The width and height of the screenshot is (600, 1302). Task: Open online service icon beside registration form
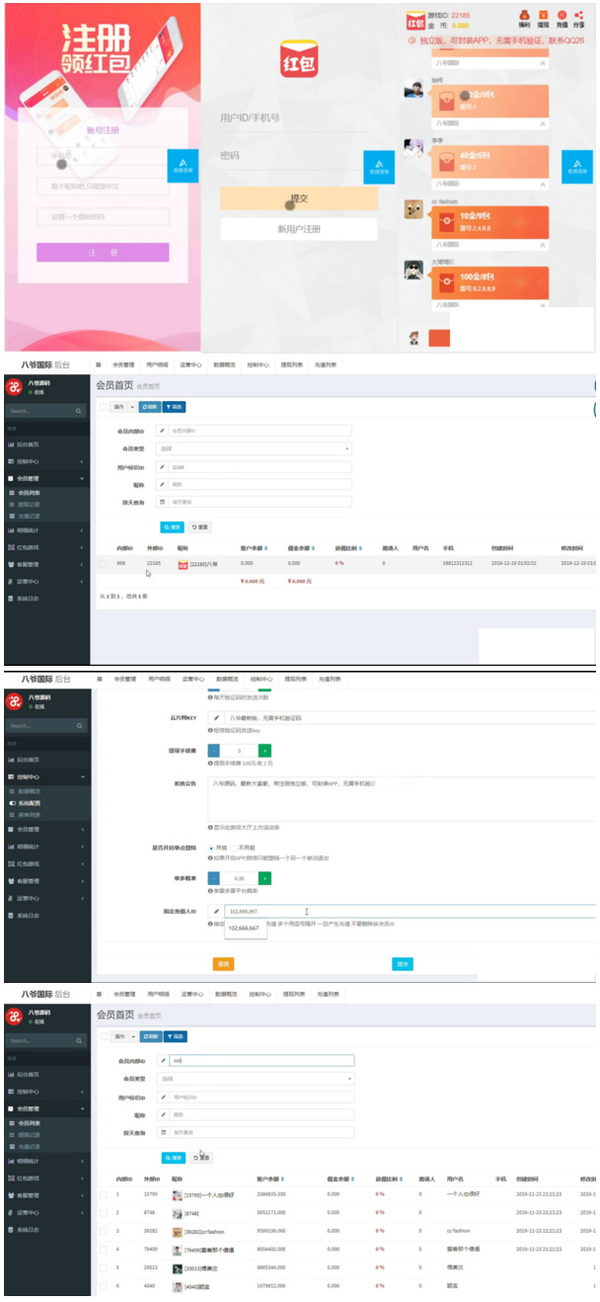pos(183,166)
